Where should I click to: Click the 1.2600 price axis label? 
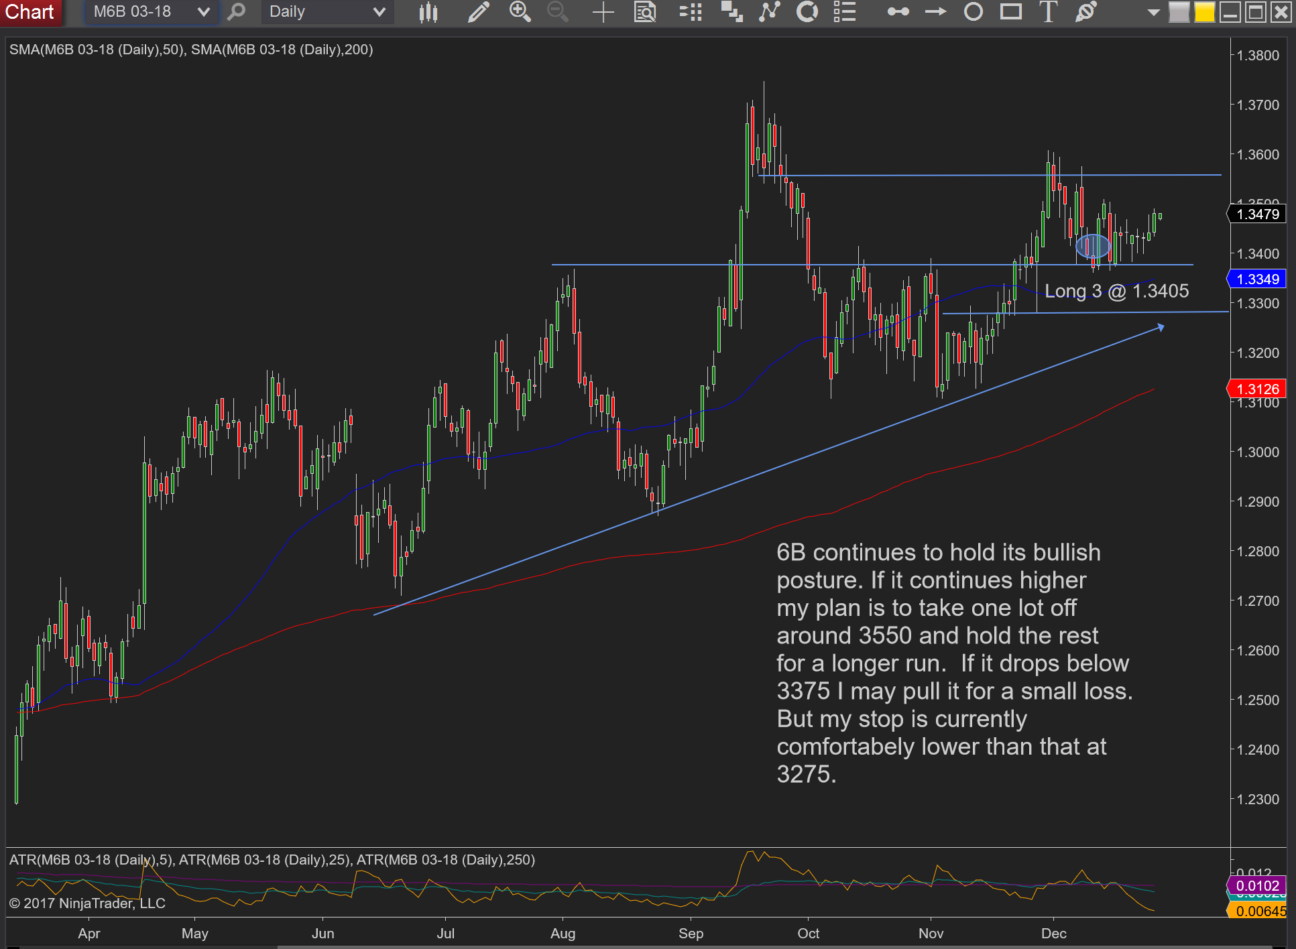[x=1258, y=651]
